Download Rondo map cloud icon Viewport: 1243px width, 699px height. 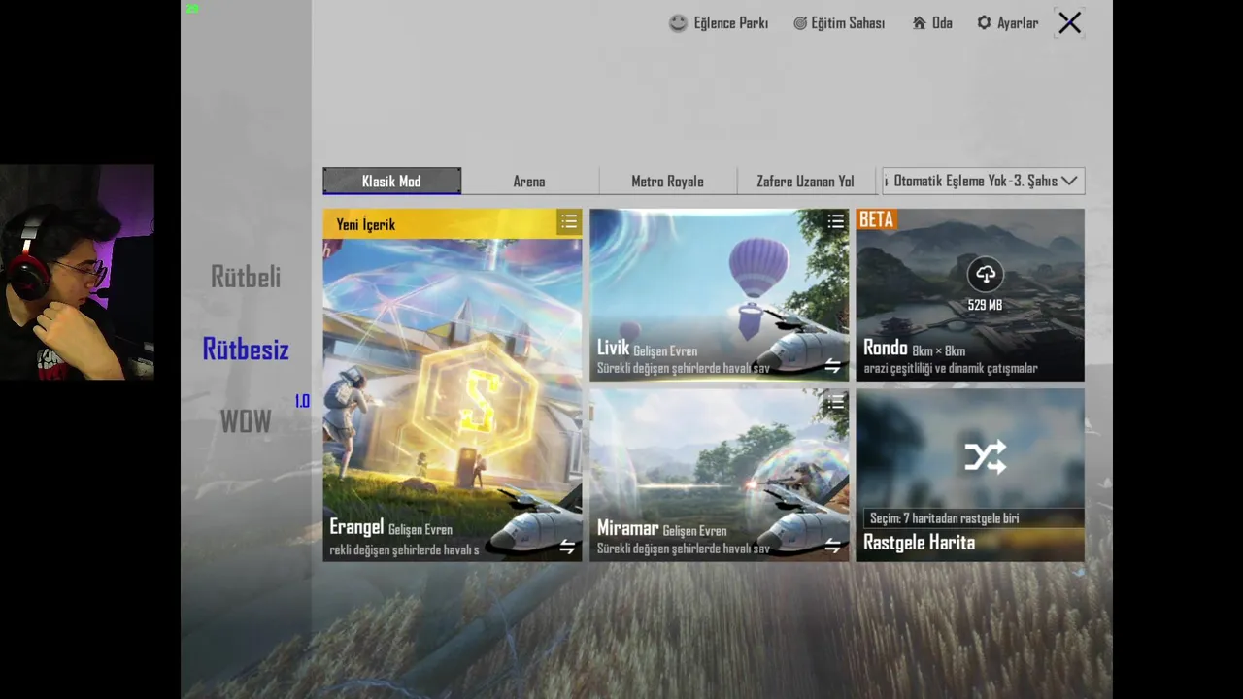click(985, 275)
